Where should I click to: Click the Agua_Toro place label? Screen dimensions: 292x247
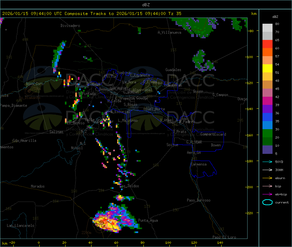point(35,84)
